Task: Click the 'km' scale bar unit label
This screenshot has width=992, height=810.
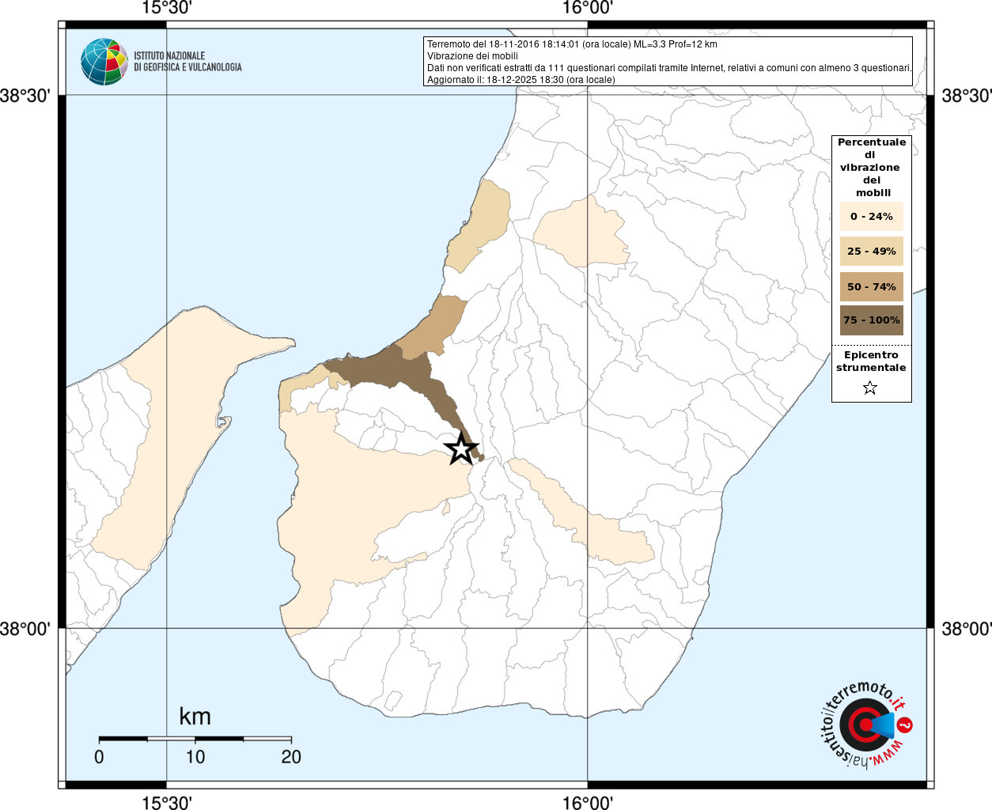Action: pos(195,716)
